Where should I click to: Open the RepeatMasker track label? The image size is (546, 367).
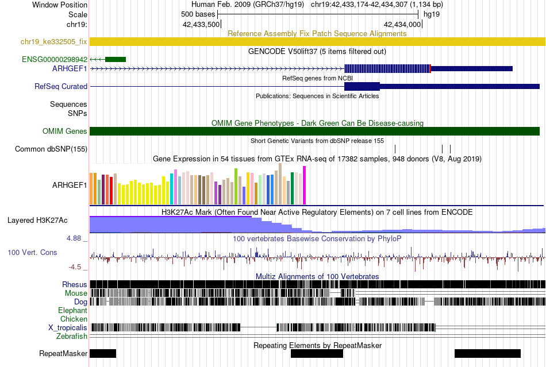(x=63, y=353)
